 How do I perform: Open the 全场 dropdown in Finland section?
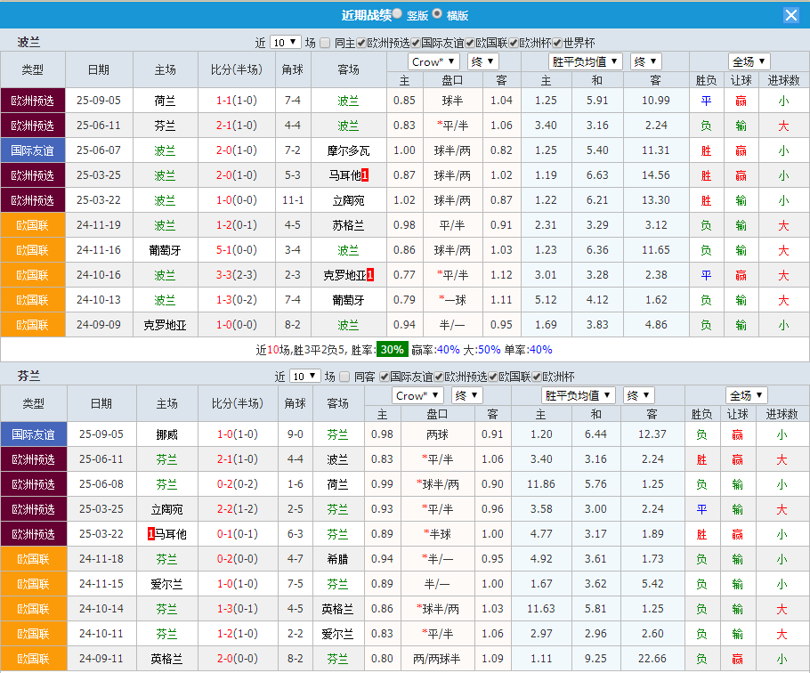pos(746,394)
